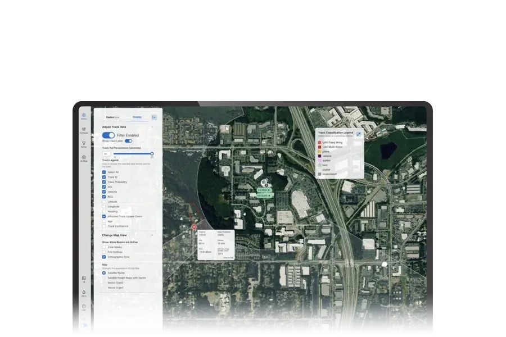This screenshot has height=337, width=506.
Task: Select Satellite Height Maps with Vector option
Action: click(x=104, y=277)
